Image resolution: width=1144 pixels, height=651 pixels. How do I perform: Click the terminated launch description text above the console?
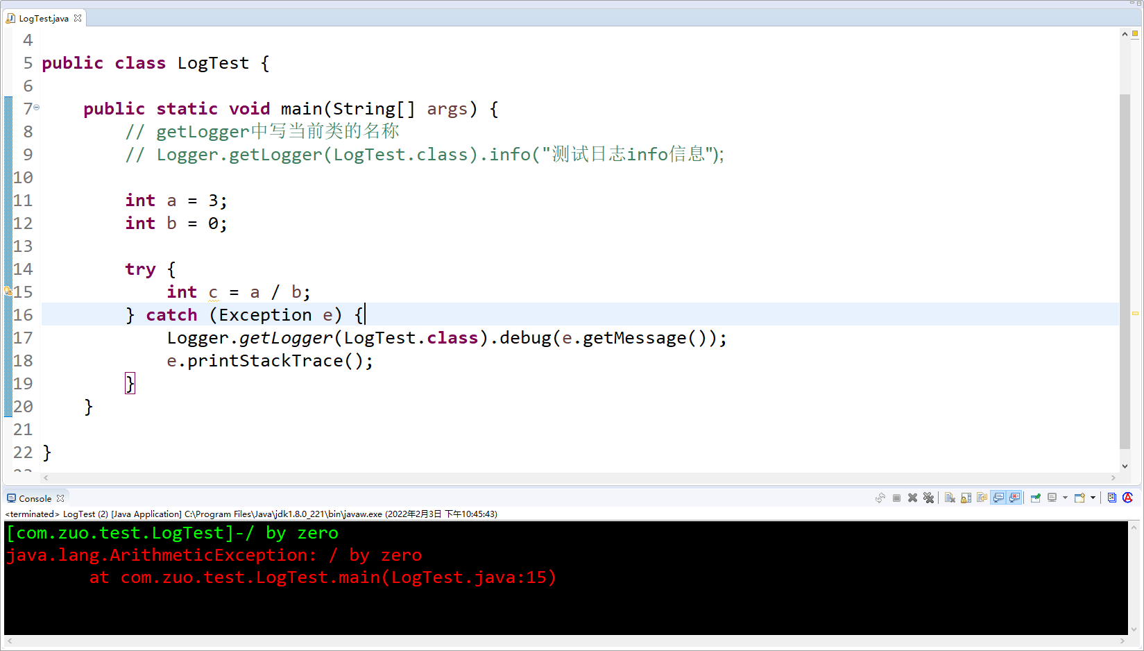pyautogui.click(x=251, y=514)
